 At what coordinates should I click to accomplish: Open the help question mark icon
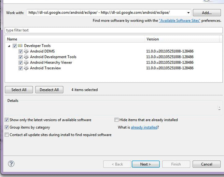(x=11, y=164)
